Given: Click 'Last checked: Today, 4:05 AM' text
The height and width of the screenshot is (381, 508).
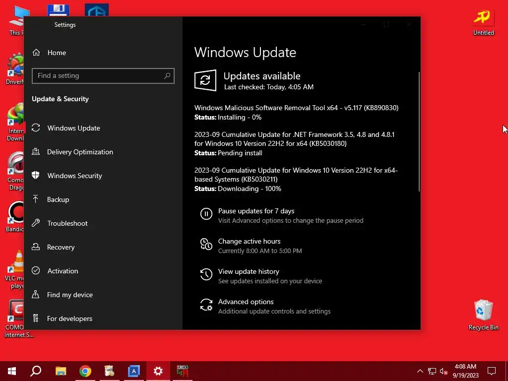Looking at the screenshot, I should (268, 87).
